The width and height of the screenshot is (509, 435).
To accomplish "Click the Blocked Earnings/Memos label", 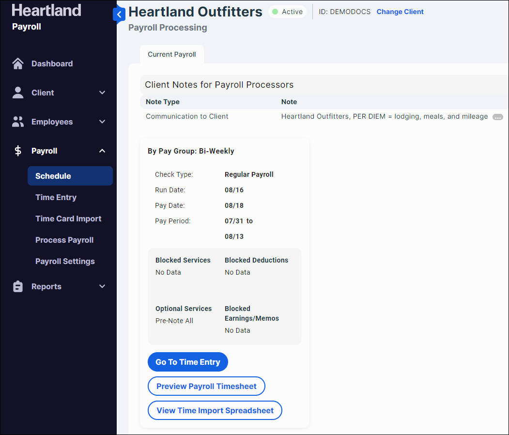I will tap(251, 313).
